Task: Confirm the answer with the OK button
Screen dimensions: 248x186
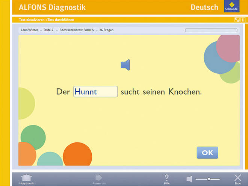Action: pos(207,153)
